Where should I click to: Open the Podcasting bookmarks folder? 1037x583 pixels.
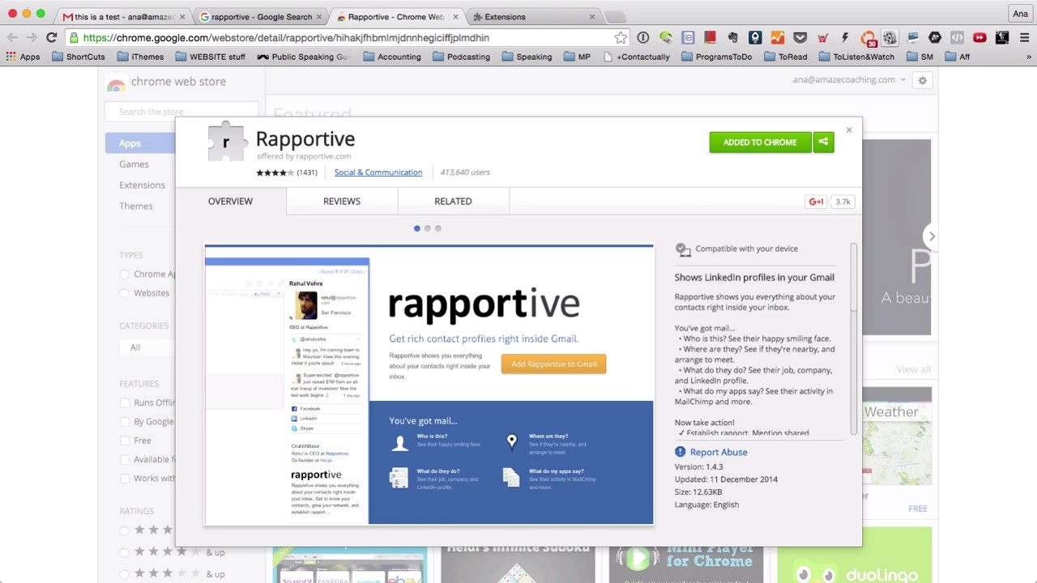coord(460,57)
